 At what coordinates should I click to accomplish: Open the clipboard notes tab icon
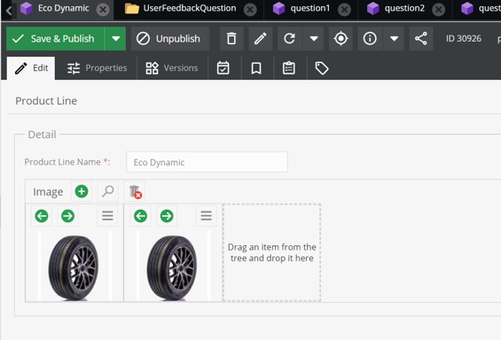click(x=289, y=68)
